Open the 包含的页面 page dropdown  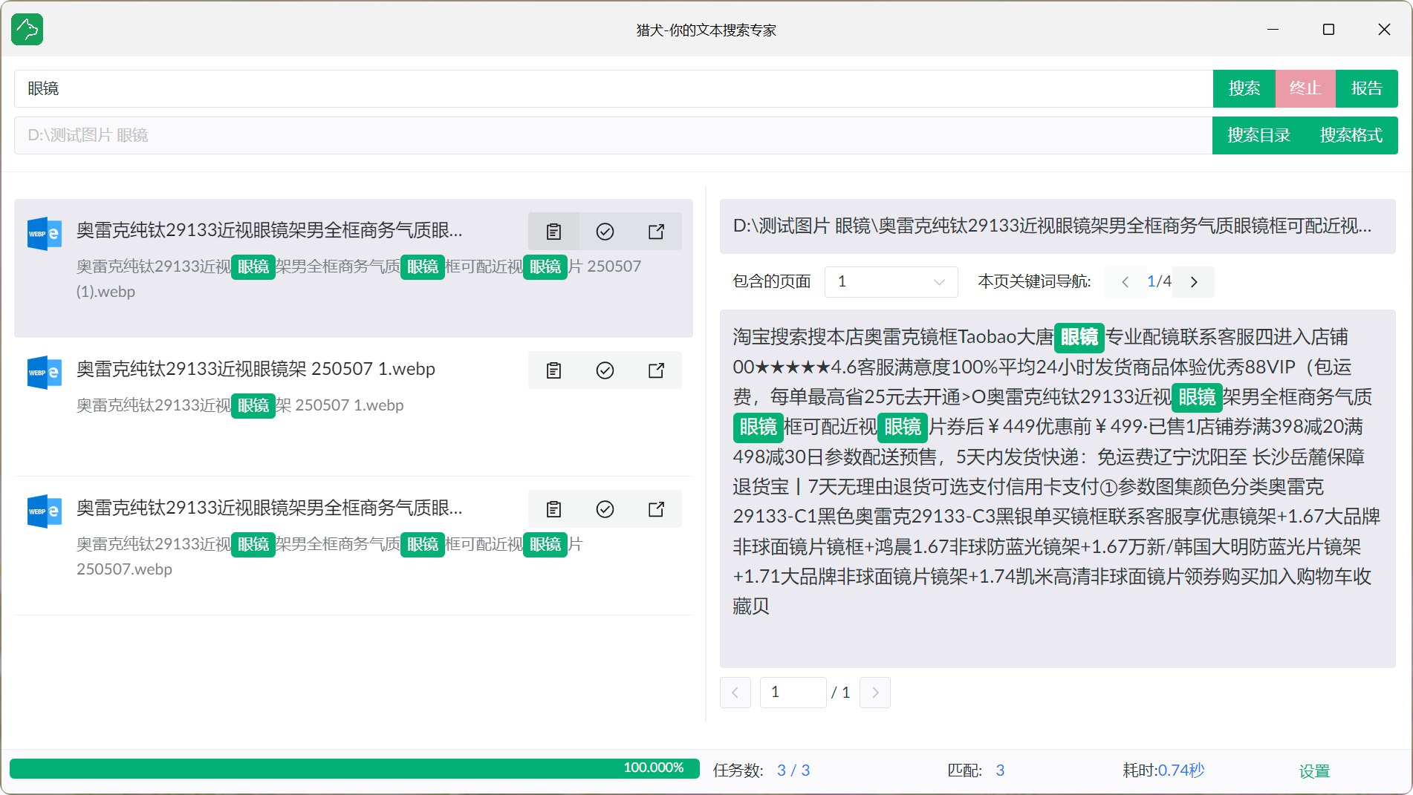891,282
